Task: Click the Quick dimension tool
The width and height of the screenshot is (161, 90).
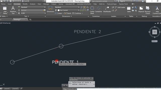Action: point(68,13)
